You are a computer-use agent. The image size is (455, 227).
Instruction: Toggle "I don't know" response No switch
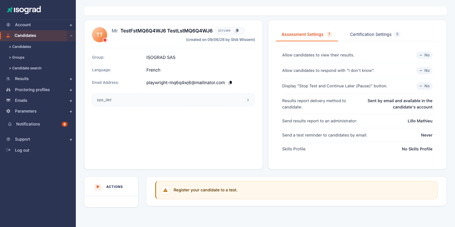424,71
